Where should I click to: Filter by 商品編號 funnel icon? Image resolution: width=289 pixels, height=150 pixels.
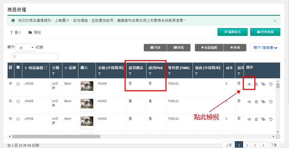pos(26,68)
